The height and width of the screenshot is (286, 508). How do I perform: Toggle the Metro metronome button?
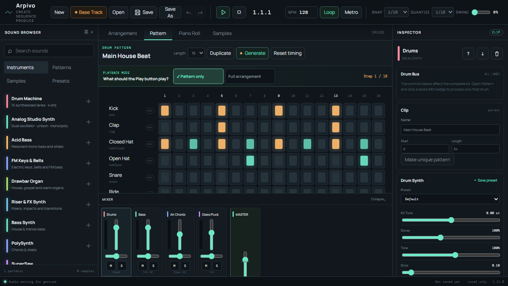pos(351,12)
